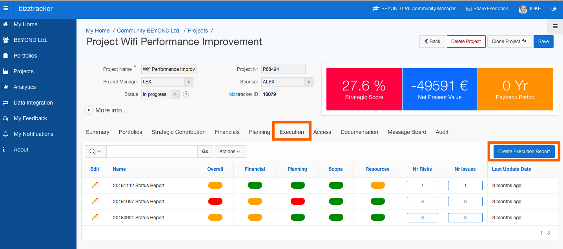Click Nr Risks value for 20181112 report
The image size is (563, 249).
pos(423,186)
